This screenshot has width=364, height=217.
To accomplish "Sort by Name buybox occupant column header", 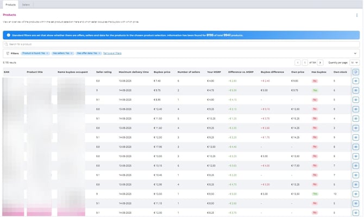I will [x=73, y=72].
